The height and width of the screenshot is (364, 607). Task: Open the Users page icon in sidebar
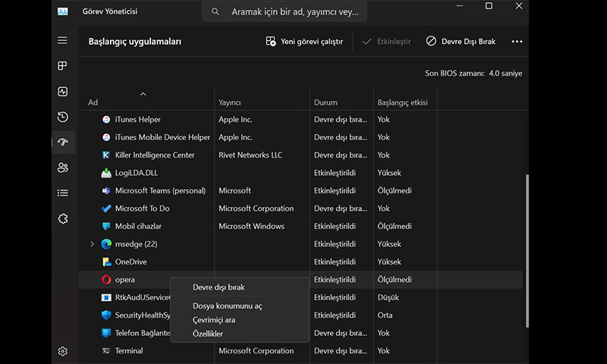pyautogui.click(x=63, y=168)
